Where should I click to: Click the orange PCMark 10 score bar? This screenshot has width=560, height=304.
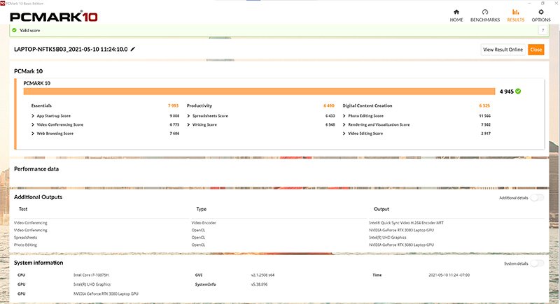[259, 92]
